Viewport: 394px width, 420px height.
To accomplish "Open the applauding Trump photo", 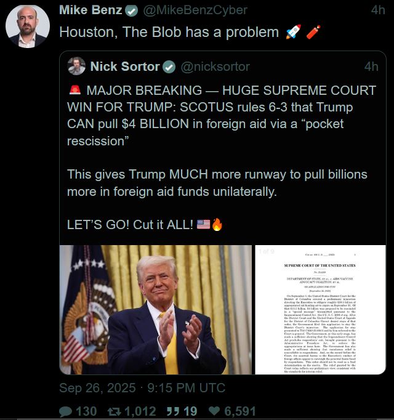I will pyautogui.click(x=156, y=310).
